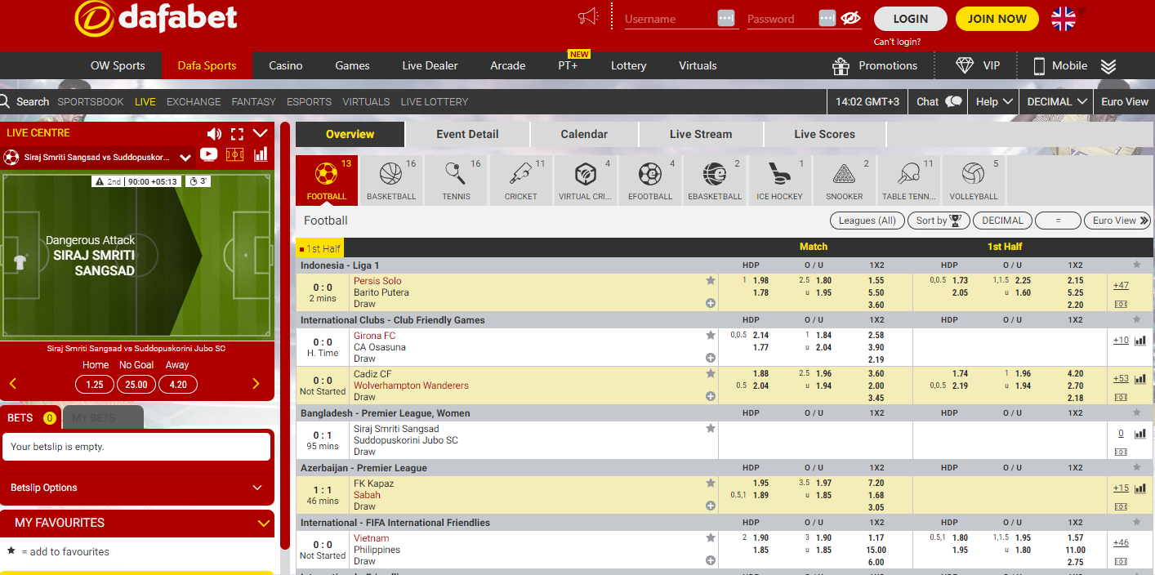Expand Live Centre to fullscreen
Viewport: 1155px width, 575px height.
[x=238, y=134]
